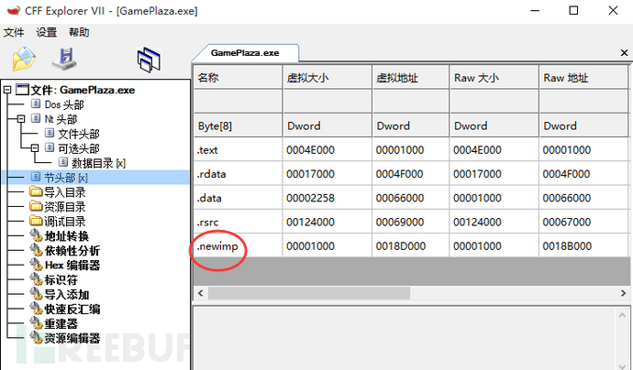This screenshot has height=370, width=633.
Task: Click the 标识符 tool icon
Action: tap(36, 279)
